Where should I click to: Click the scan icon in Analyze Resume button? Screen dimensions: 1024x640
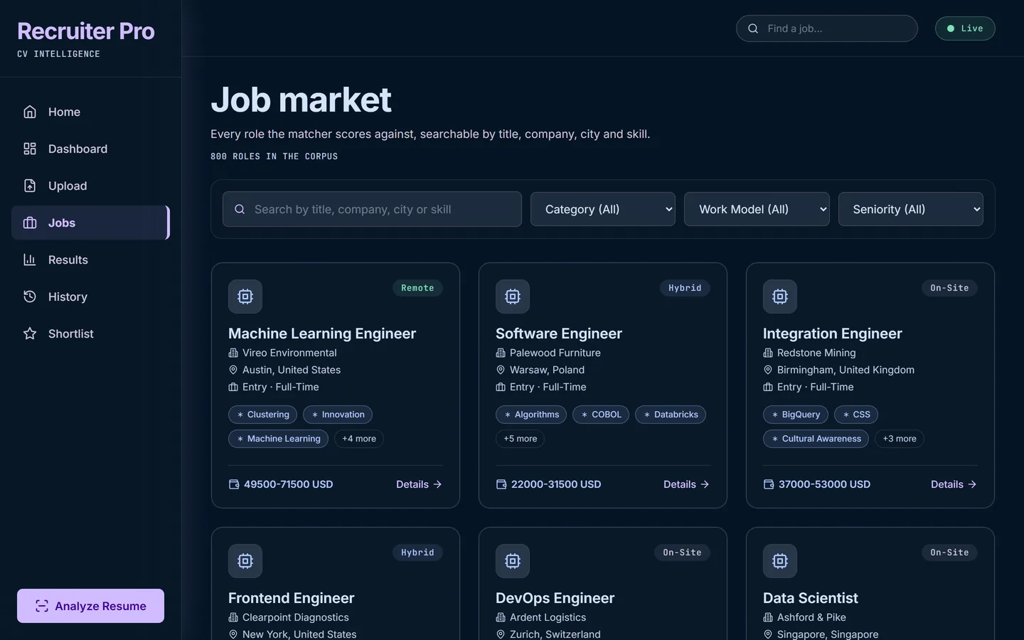[42, 606]
